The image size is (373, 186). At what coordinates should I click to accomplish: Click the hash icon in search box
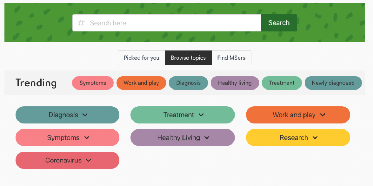click(81, 23)
